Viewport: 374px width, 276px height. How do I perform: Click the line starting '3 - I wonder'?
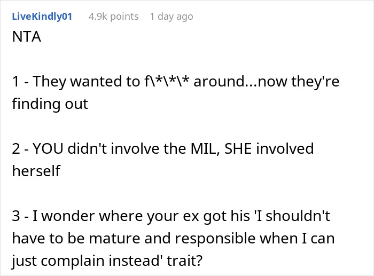pos(171,216)
